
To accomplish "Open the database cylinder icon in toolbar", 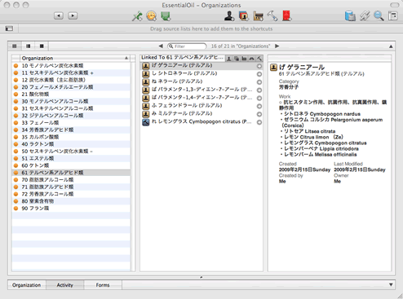I will (x=350, y=16).
